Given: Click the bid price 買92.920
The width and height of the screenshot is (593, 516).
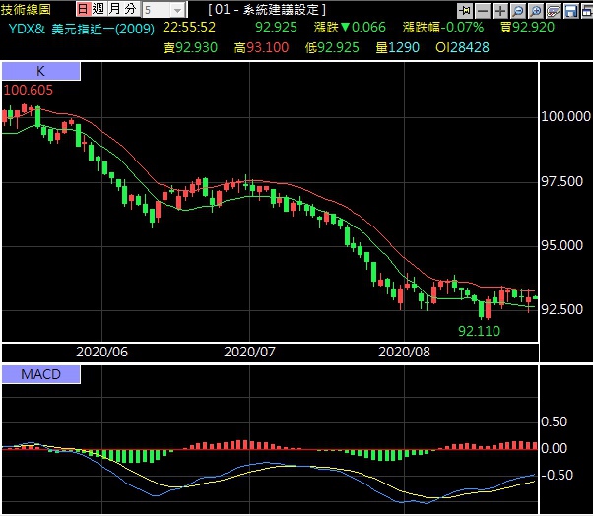Looking at the screenshot, I should pyautogui.click(x=527, y=27).
